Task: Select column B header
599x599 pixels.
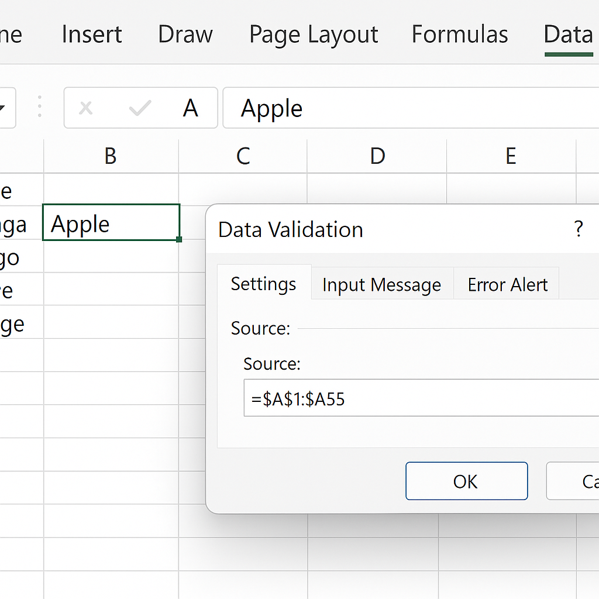Action: point(111,156)
